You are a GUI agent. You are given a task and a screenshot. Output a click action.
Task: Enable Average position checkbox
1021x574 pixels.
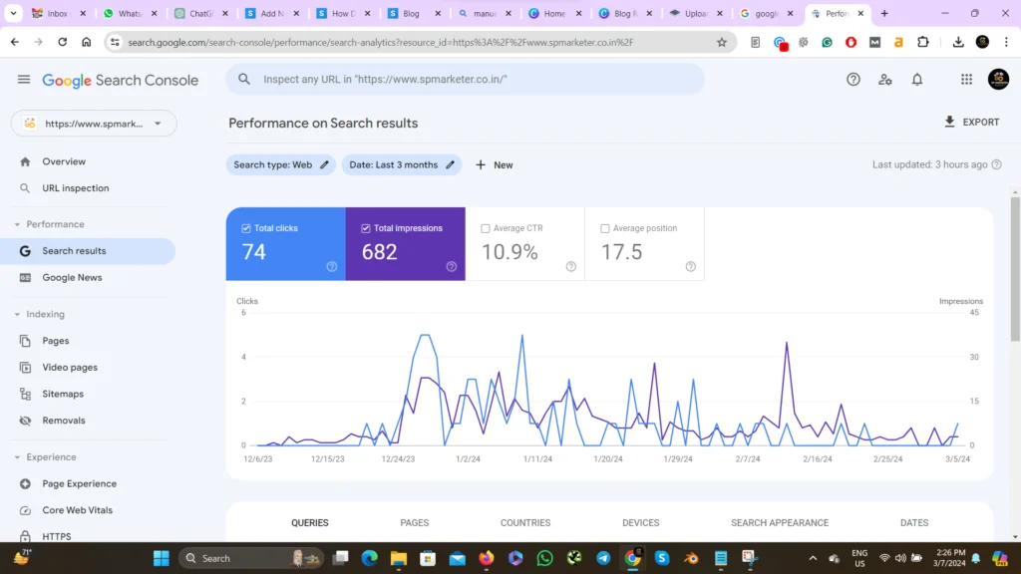[605, 228]
